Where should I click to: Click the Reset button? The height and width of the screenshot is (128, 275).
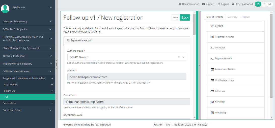click(175, 18)
